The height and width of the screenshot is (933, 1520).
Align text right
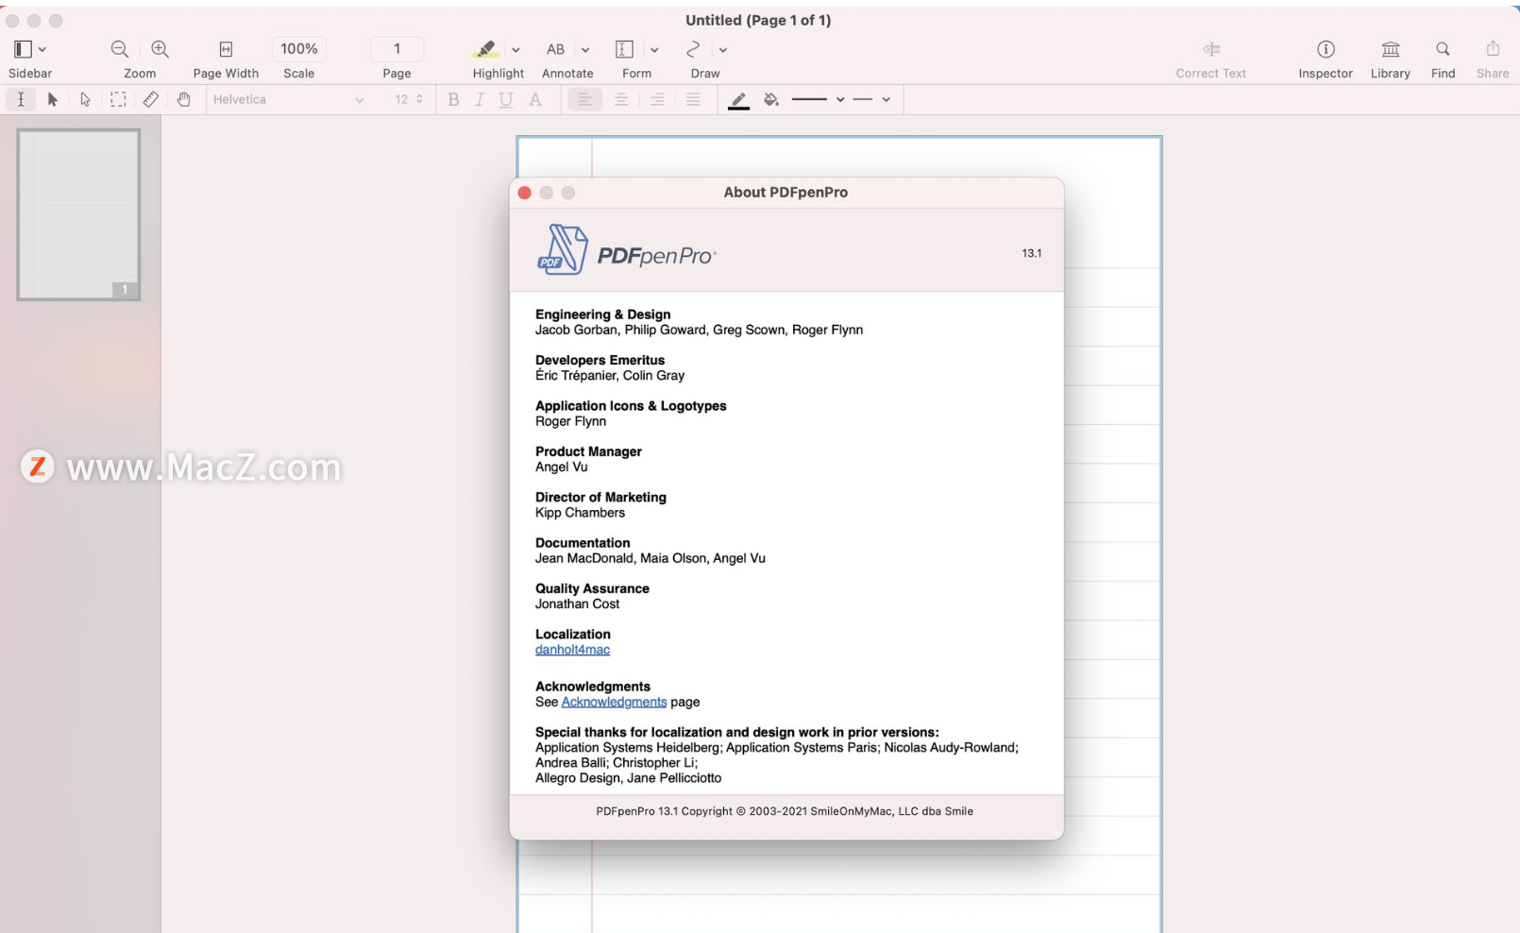tap(657, 99)
